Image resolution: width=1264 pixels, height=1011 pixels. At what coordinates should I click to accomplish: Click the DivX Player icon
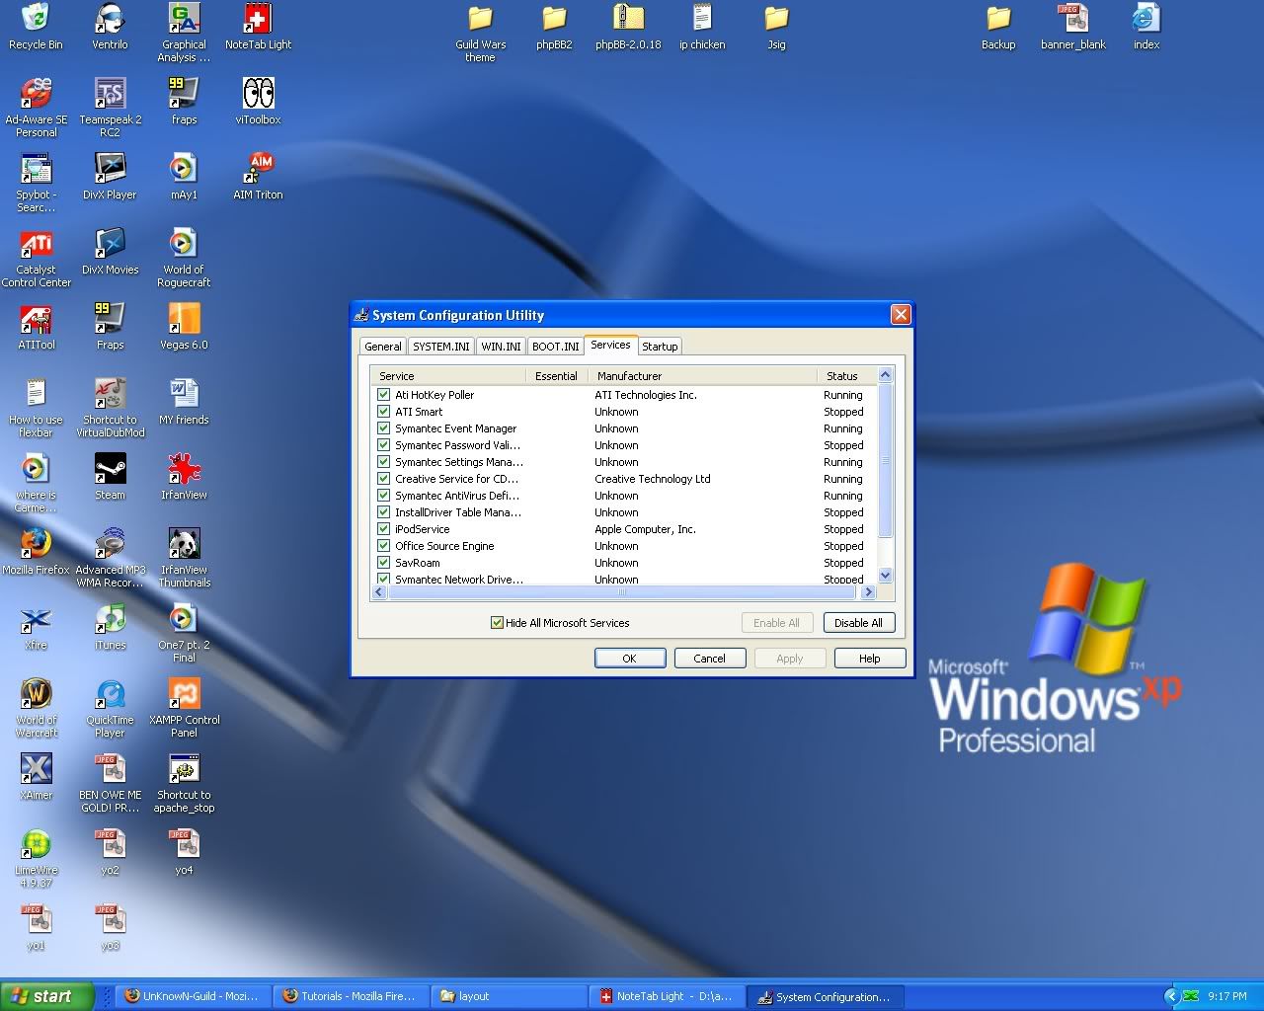[x=110, y=177]
